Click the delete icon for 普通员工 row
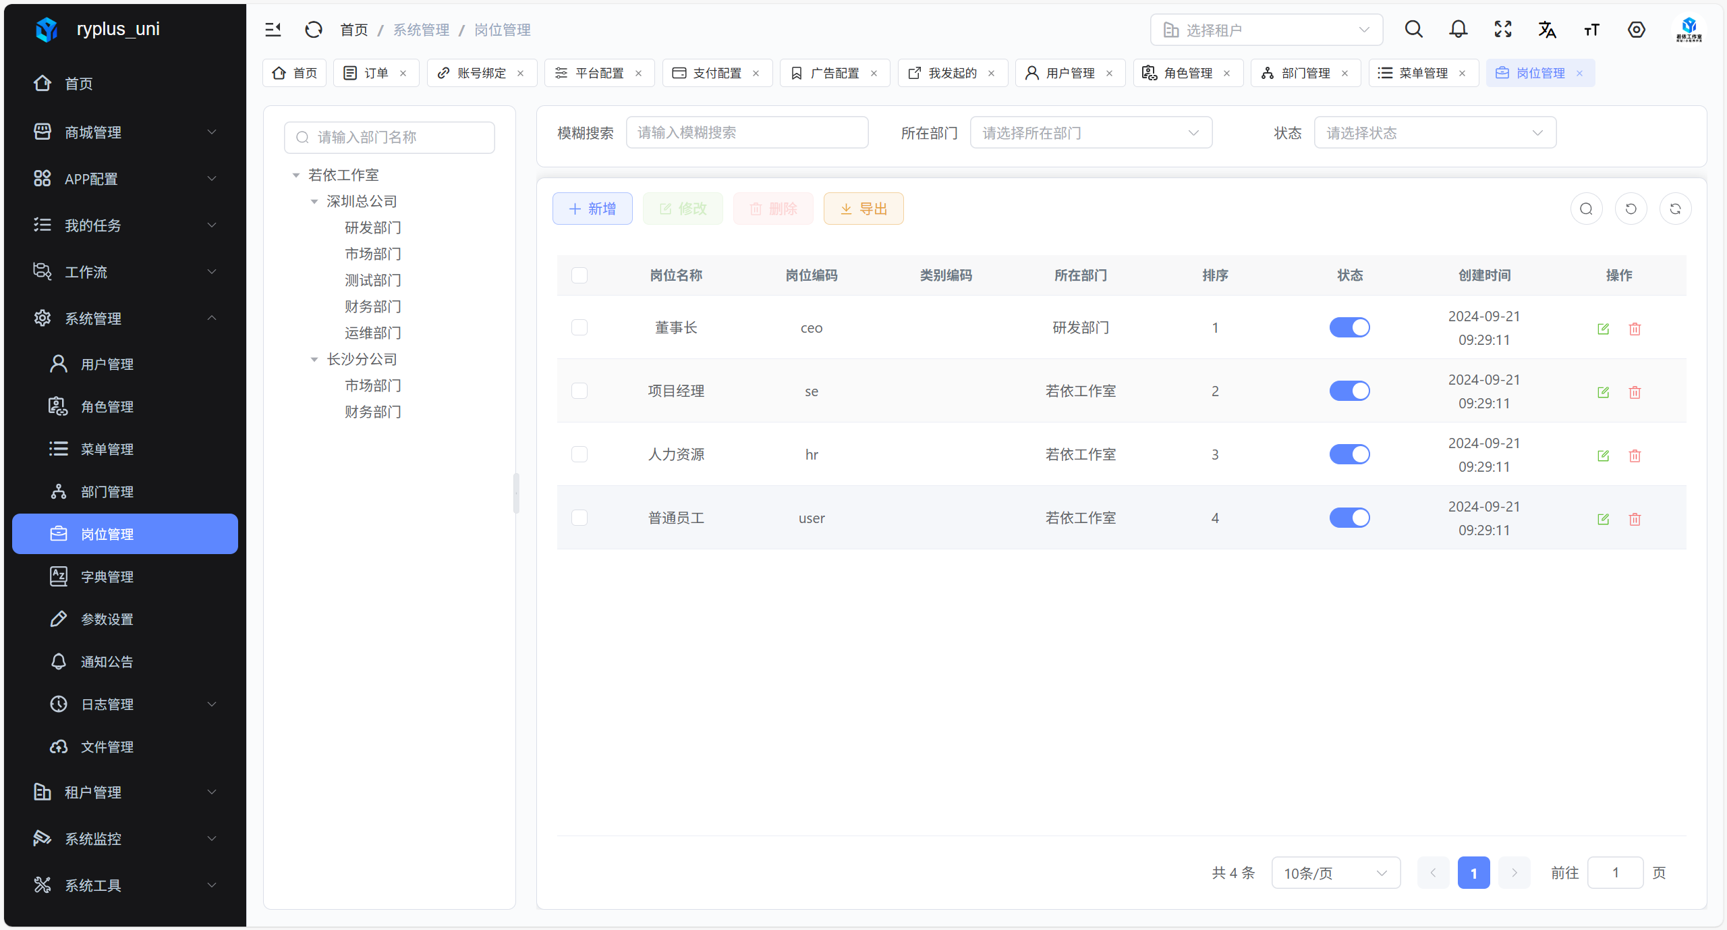 click(1635, 519)
